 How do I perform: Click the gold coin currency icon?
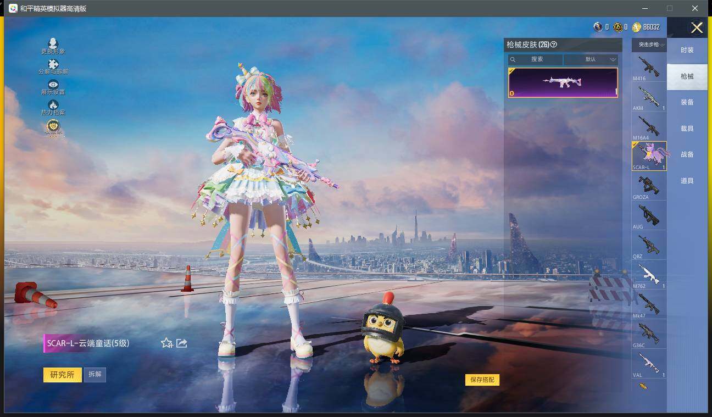[x=637, y=27]
